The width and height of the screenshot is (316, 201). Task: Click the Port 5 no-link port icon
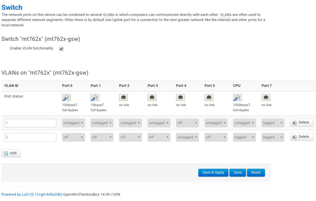209,98
